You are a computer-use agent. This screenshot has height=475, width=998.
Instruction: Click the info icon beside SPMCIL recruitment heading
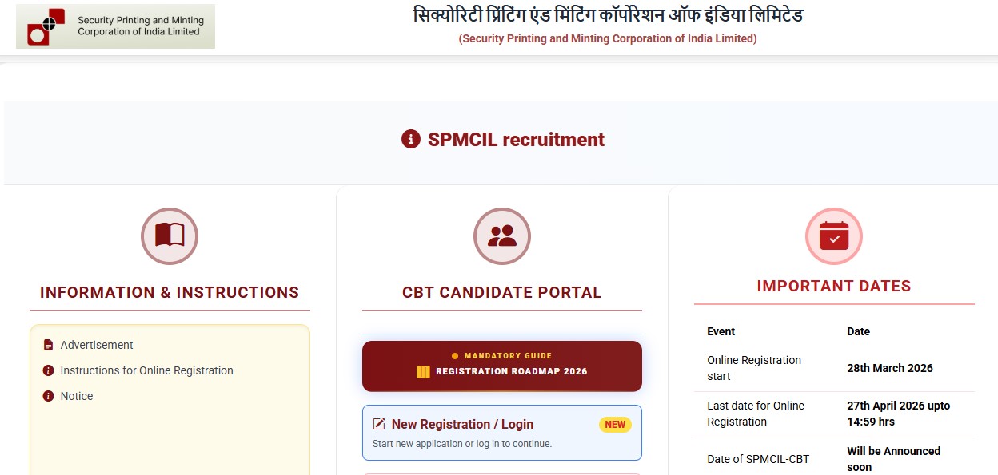click(x=410, y=139)
